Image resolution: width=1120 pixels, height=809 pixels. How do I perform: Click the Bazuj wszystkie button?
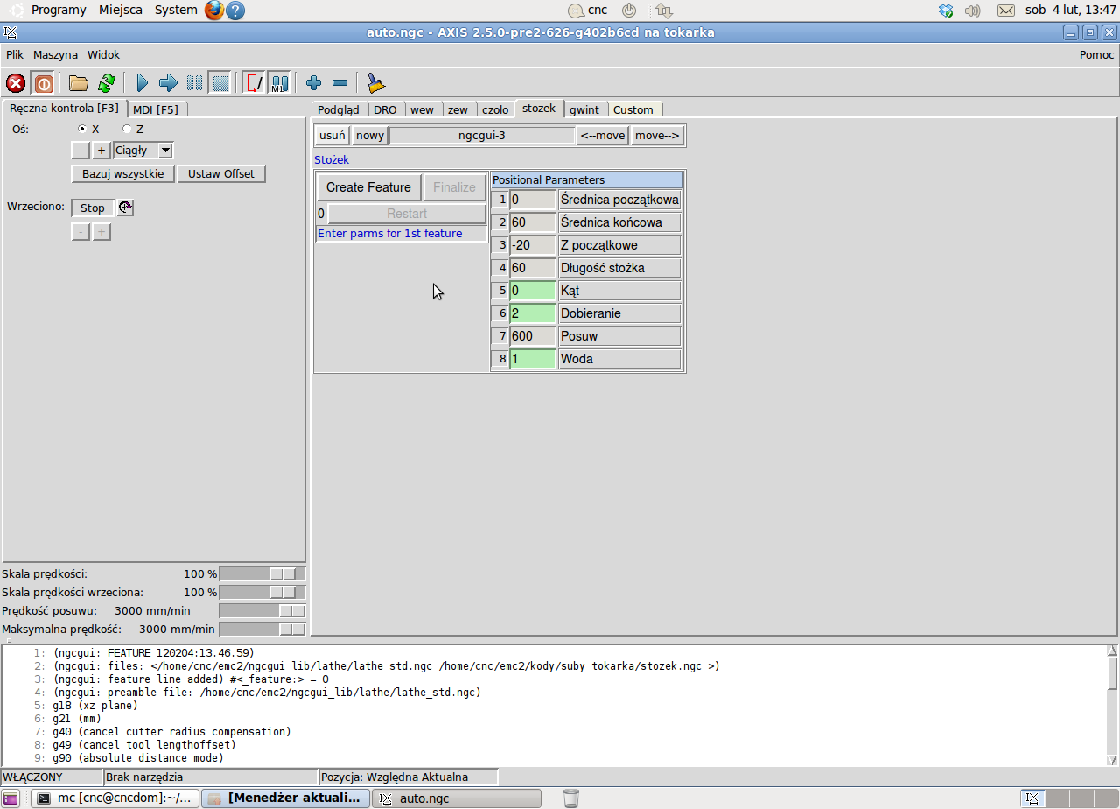(123, 173)
